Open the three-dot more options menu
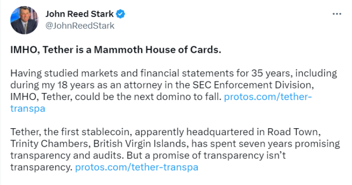The height and width of the screenshot is (185, 352). pyautogui.click(x=337, y=14)
